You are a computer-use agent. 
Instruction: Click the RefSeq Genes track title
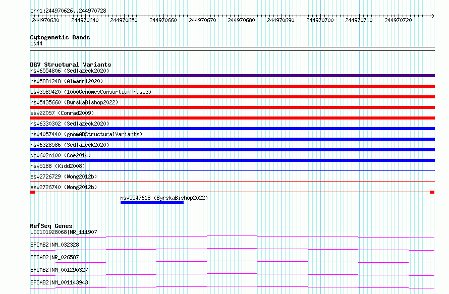tap(51, 226)
